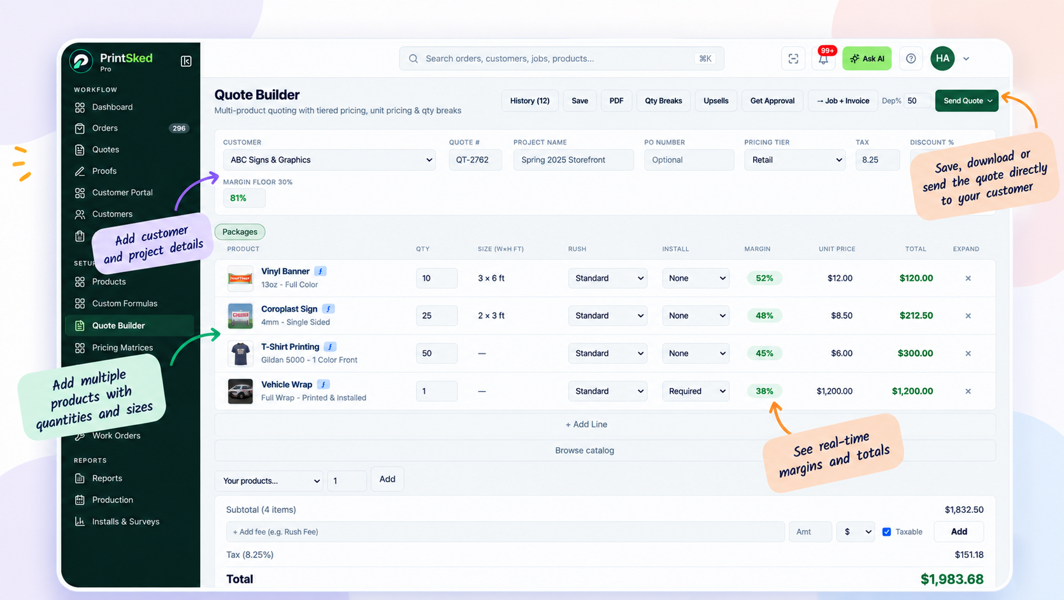This screenshot has height=600, width=1064.
Task: Click the PO Number optional field
Action: [x=689, y=160]
